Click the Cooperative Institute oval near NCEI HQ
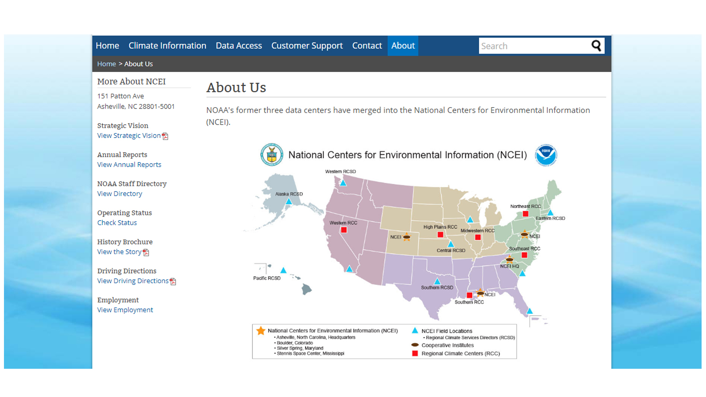The width and height of the screenshot is (706, 397). point(509,260)
